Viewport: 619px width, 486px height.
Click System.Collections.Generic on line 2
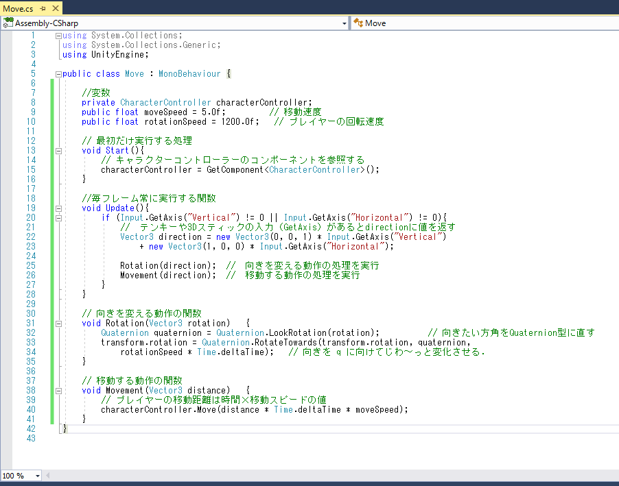pos(154,45)
